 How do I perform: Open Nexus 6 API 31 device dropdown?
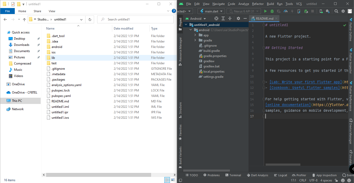244,11
